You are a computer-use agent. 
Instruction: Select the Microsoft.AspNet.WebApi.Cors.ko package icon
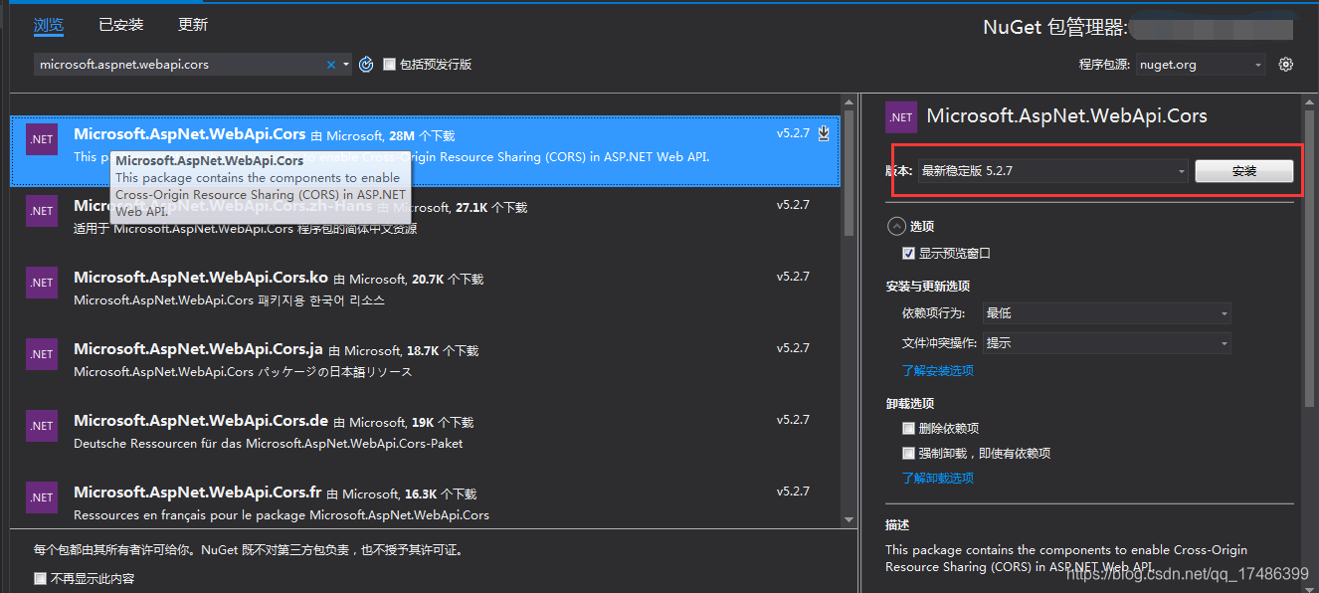click(x=42, y=283)
